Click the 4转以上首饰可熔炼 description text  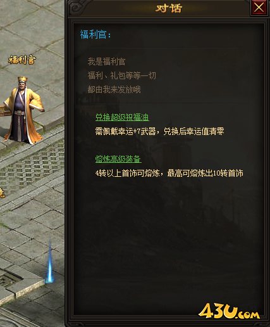[x=128, y=173]
